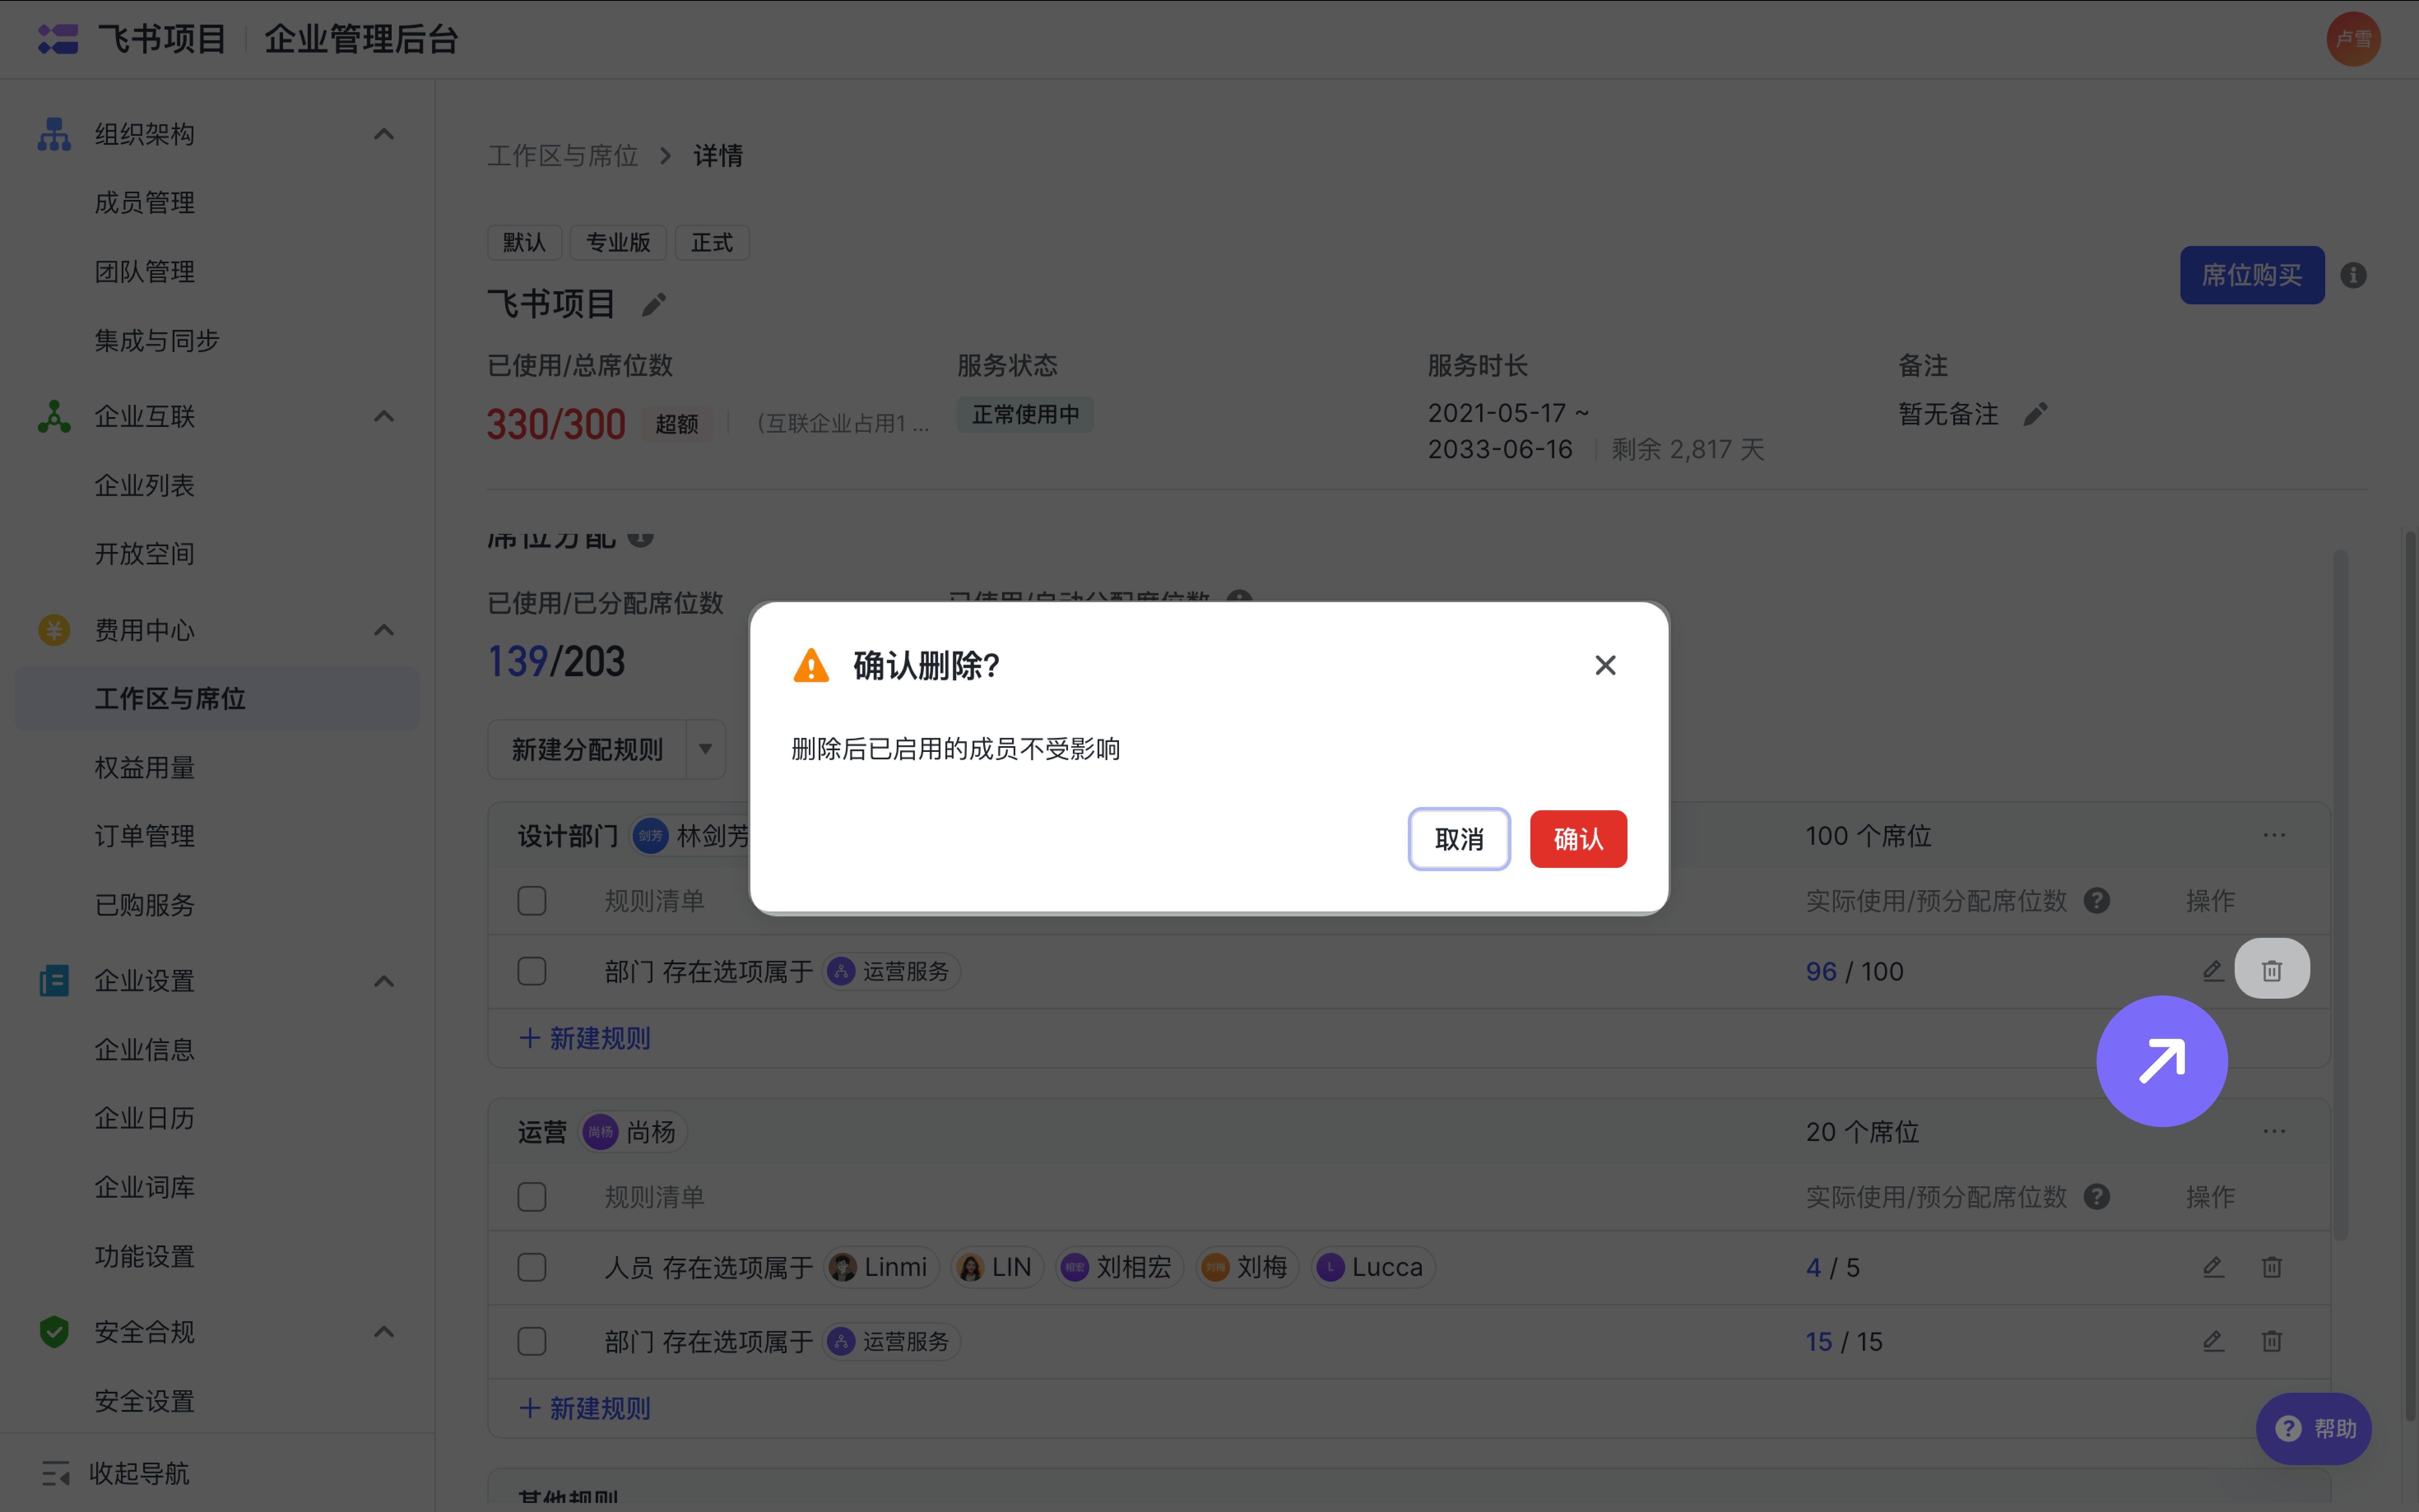This screenshot has height=1512, width=2419.
Task: Click the 飞书项目 logo icon
Action: point(58,39)
